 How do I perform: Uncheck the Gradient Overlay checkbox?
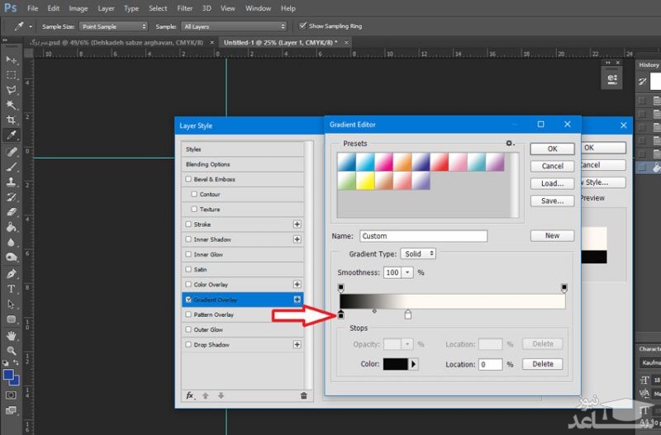pos(189,300)
